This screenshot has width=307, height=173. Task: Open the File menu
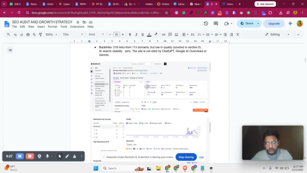[x=14, y=27]
